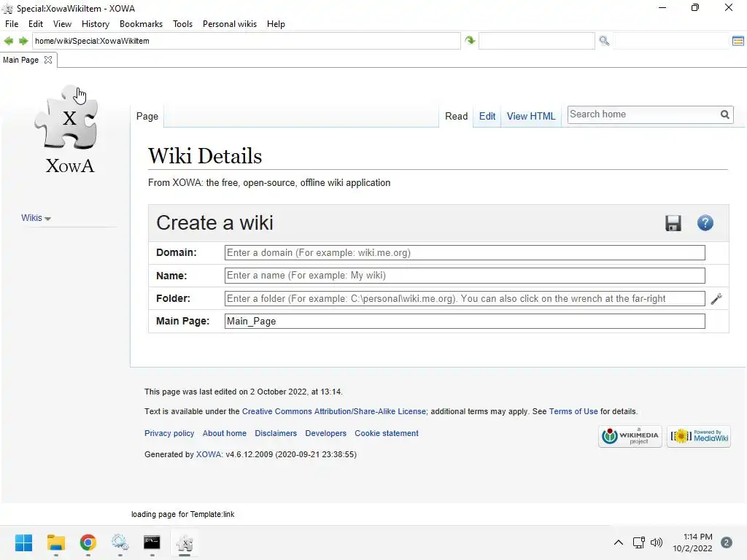
Task: Open the Disclaimers link
Action: click(x=276, y=433)
